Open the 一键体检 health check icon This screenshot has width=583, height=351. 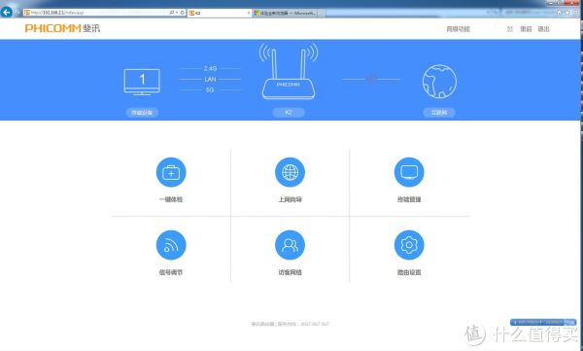pyautogui.click(x=171, y=172)
